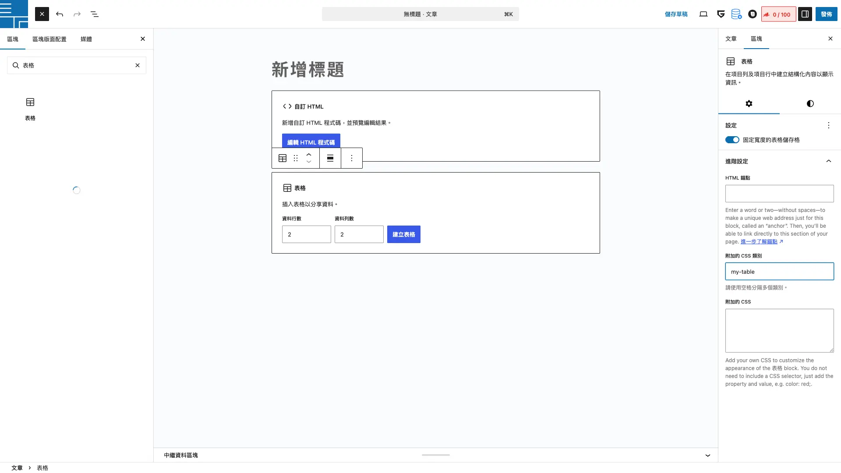This screenshot has height=473, width=841.
Task: Close the inserter panel with the X
Action: (143, 39)
